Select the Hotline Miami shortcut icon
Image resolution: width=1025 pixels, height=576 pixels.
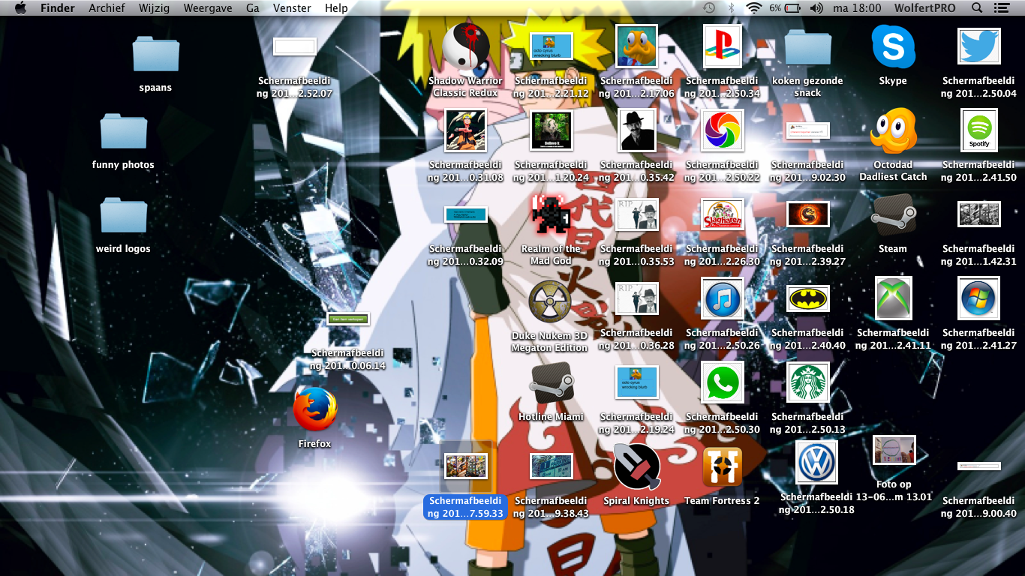pos(551,382)
